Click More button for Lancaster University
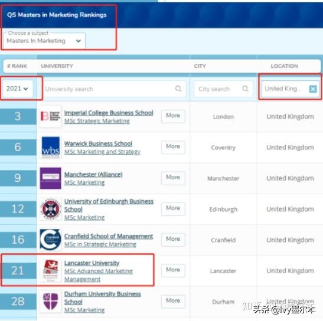323x321 pixels. point(173,271)
